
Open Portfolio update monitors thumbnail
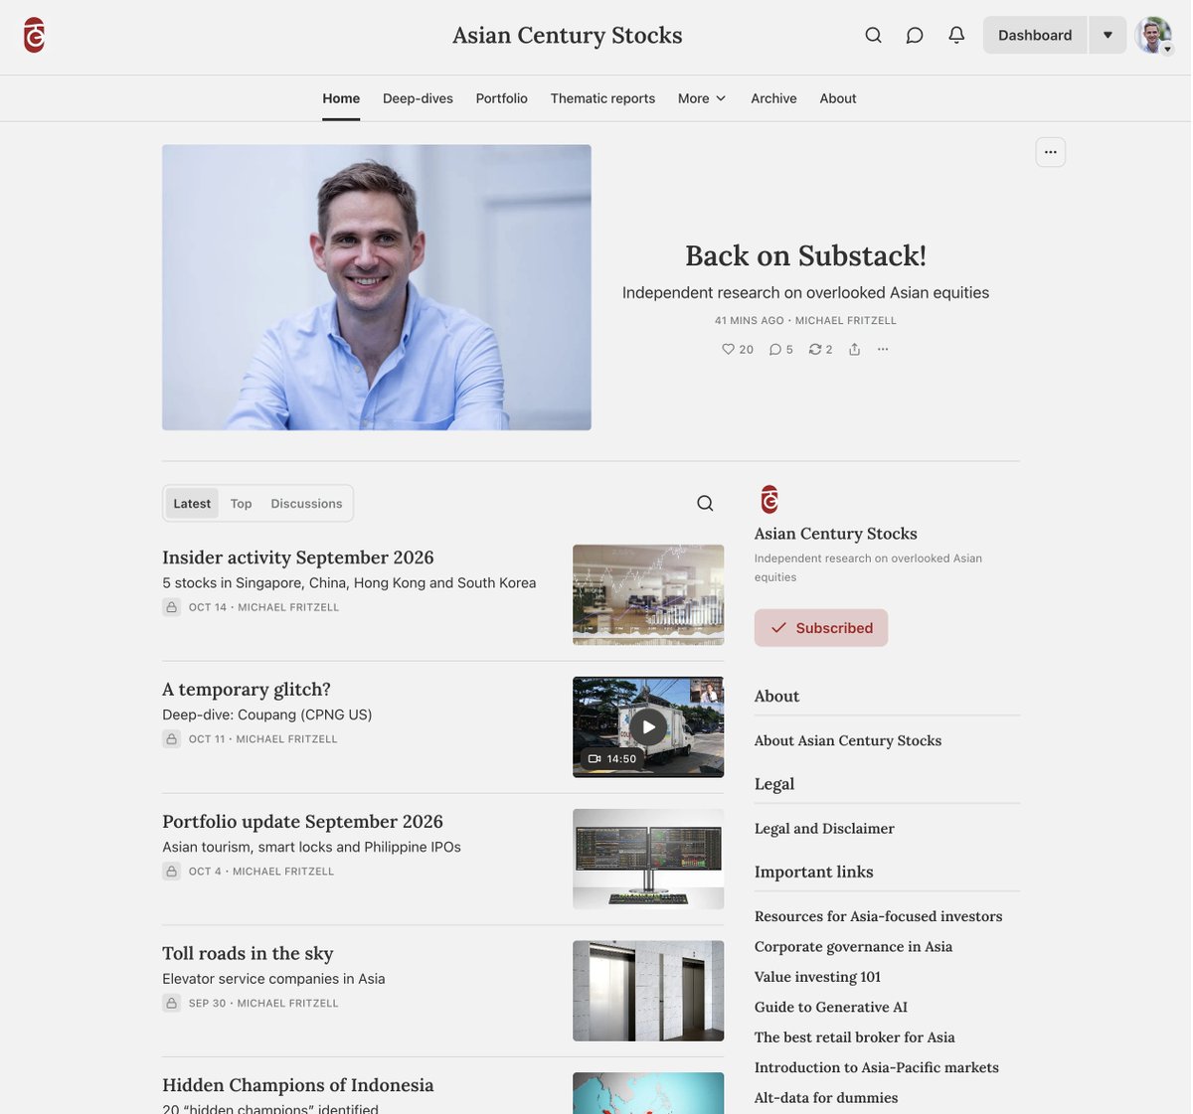click(x=648, y=859)
